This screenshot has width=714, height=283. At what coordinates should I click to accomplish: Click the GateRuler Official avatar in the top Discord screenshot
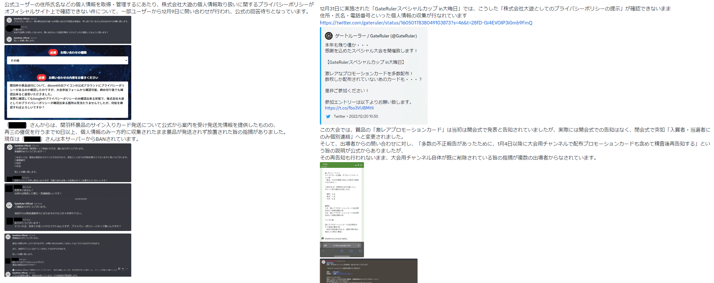coord(9,20)
